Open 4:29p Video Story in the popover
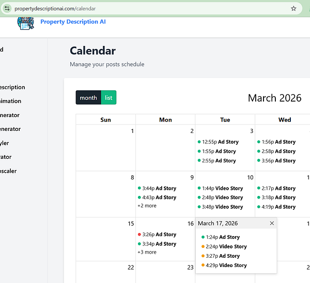This screenshot has height=283, width=310. point(224,265)
